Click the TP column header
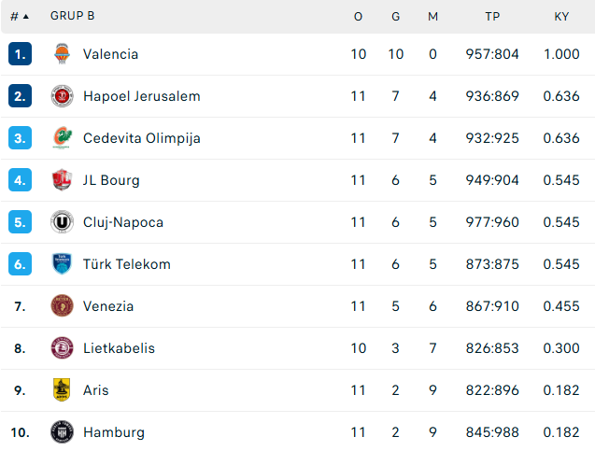This screenshot has width=595, height=451. [x=492, y=16]
